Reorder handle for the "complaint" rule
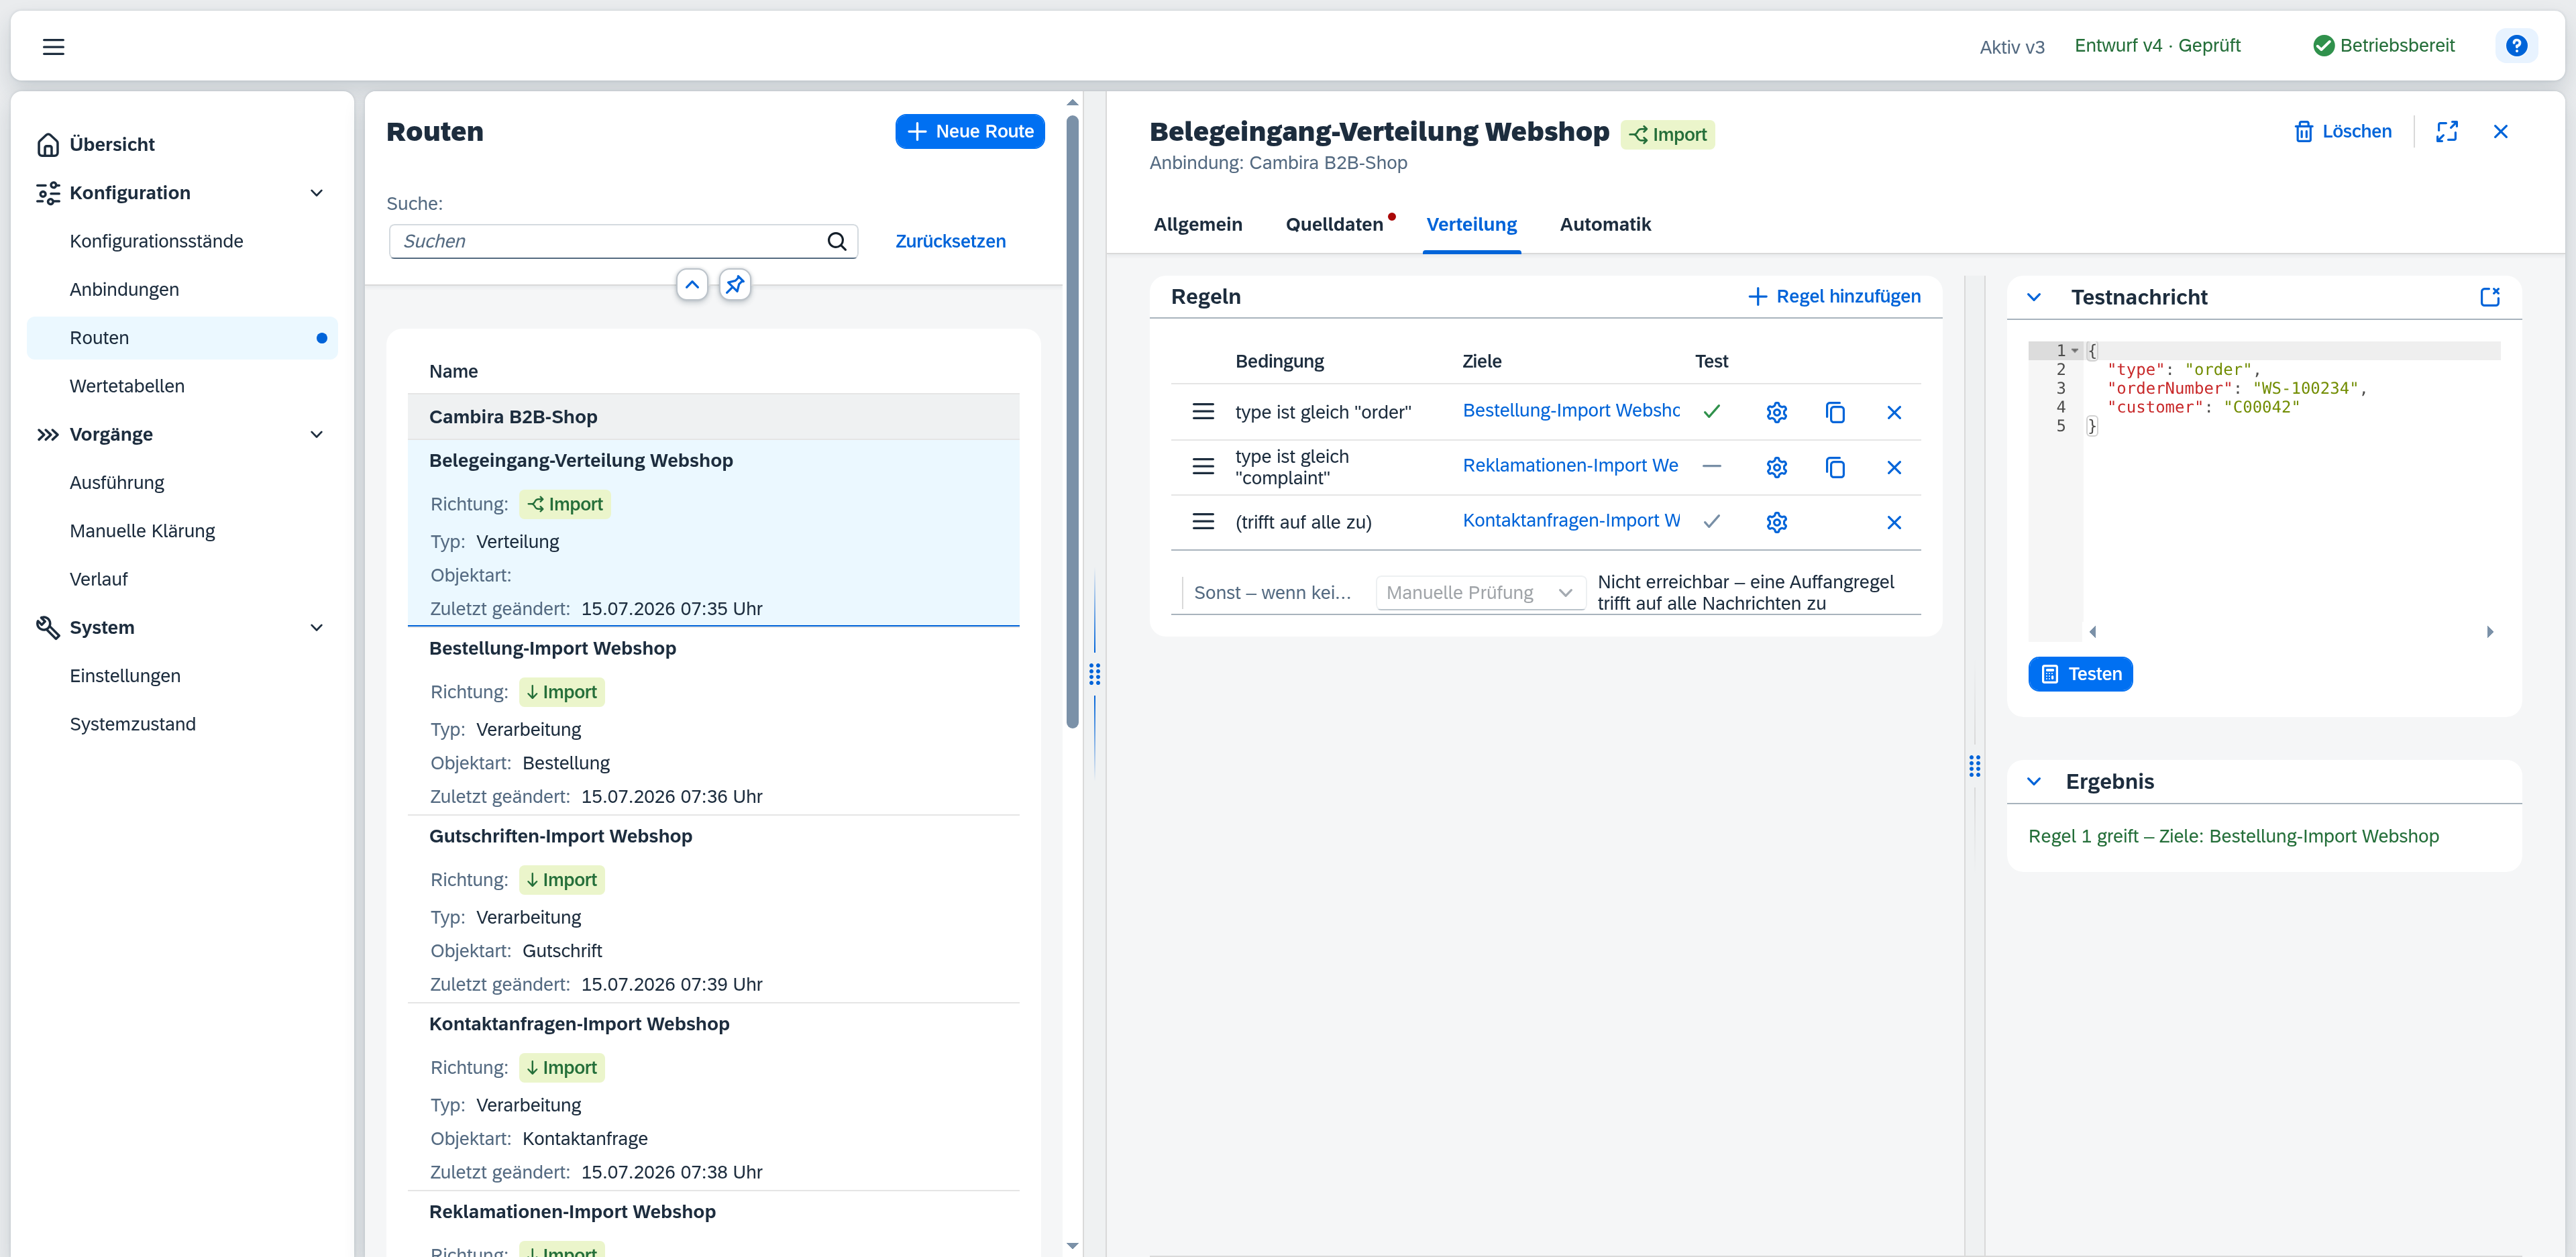 click(1203, 467)
